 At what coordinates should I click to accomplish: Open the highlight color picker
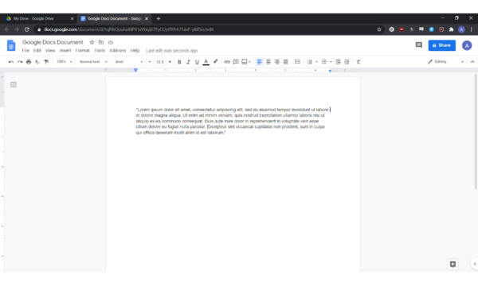click(x=216, y=62)
